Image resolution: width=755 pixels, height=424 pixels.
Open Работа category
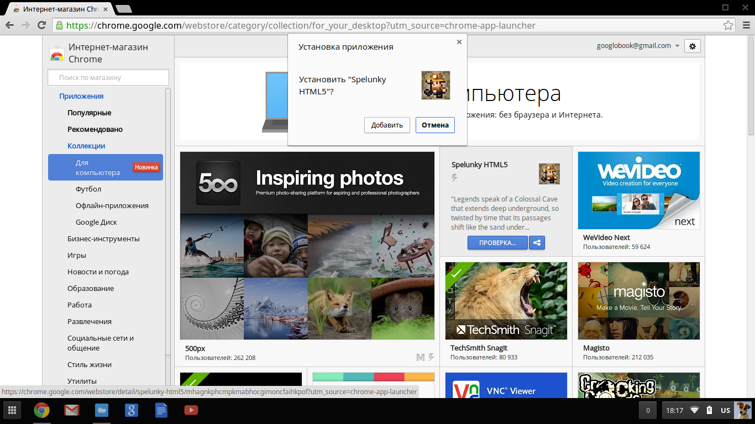[80, 305]
